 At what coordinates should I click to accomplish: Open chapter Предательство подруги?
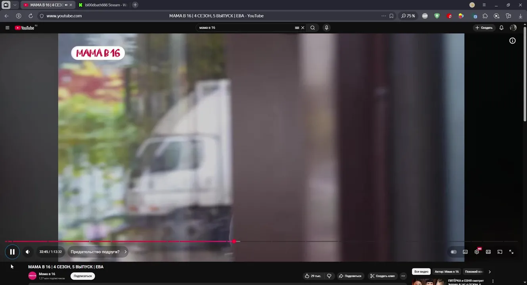pyautogui.click(x=98, y=252)
